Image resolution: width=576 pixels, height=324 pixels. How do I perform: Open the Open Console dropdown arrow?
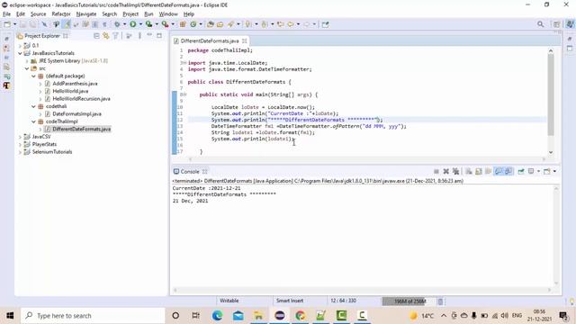pyautogui.click(x=554, y=171)
